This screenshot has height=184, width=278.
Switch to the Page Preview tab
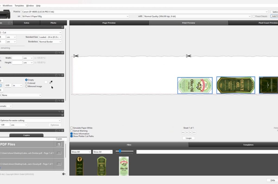click(109, 23)
